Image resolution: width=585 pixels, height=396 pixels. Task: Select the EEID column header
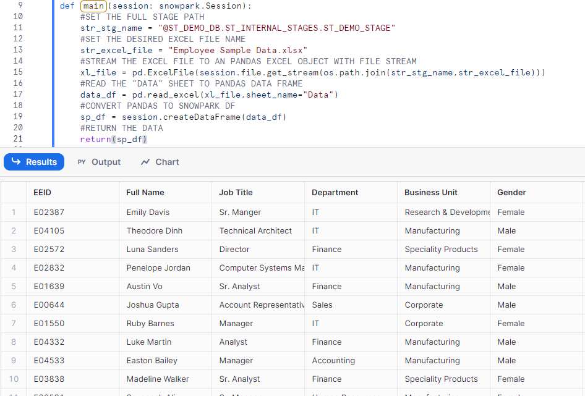coord(43,192)
